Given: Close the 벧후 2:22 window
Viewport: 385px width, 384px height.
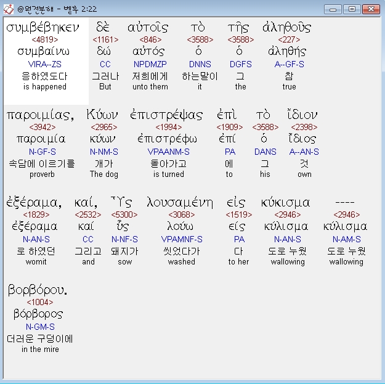Looking at the screenshot, I should click(371, 9).
